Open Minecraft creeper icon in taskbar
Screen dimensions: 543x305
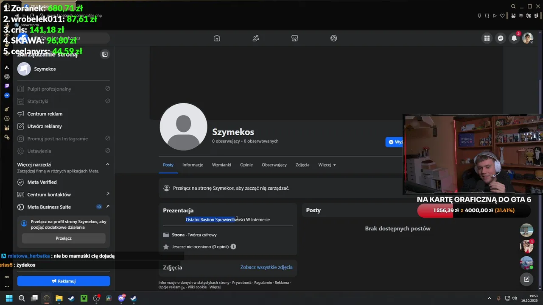click(x=84, y=298)
